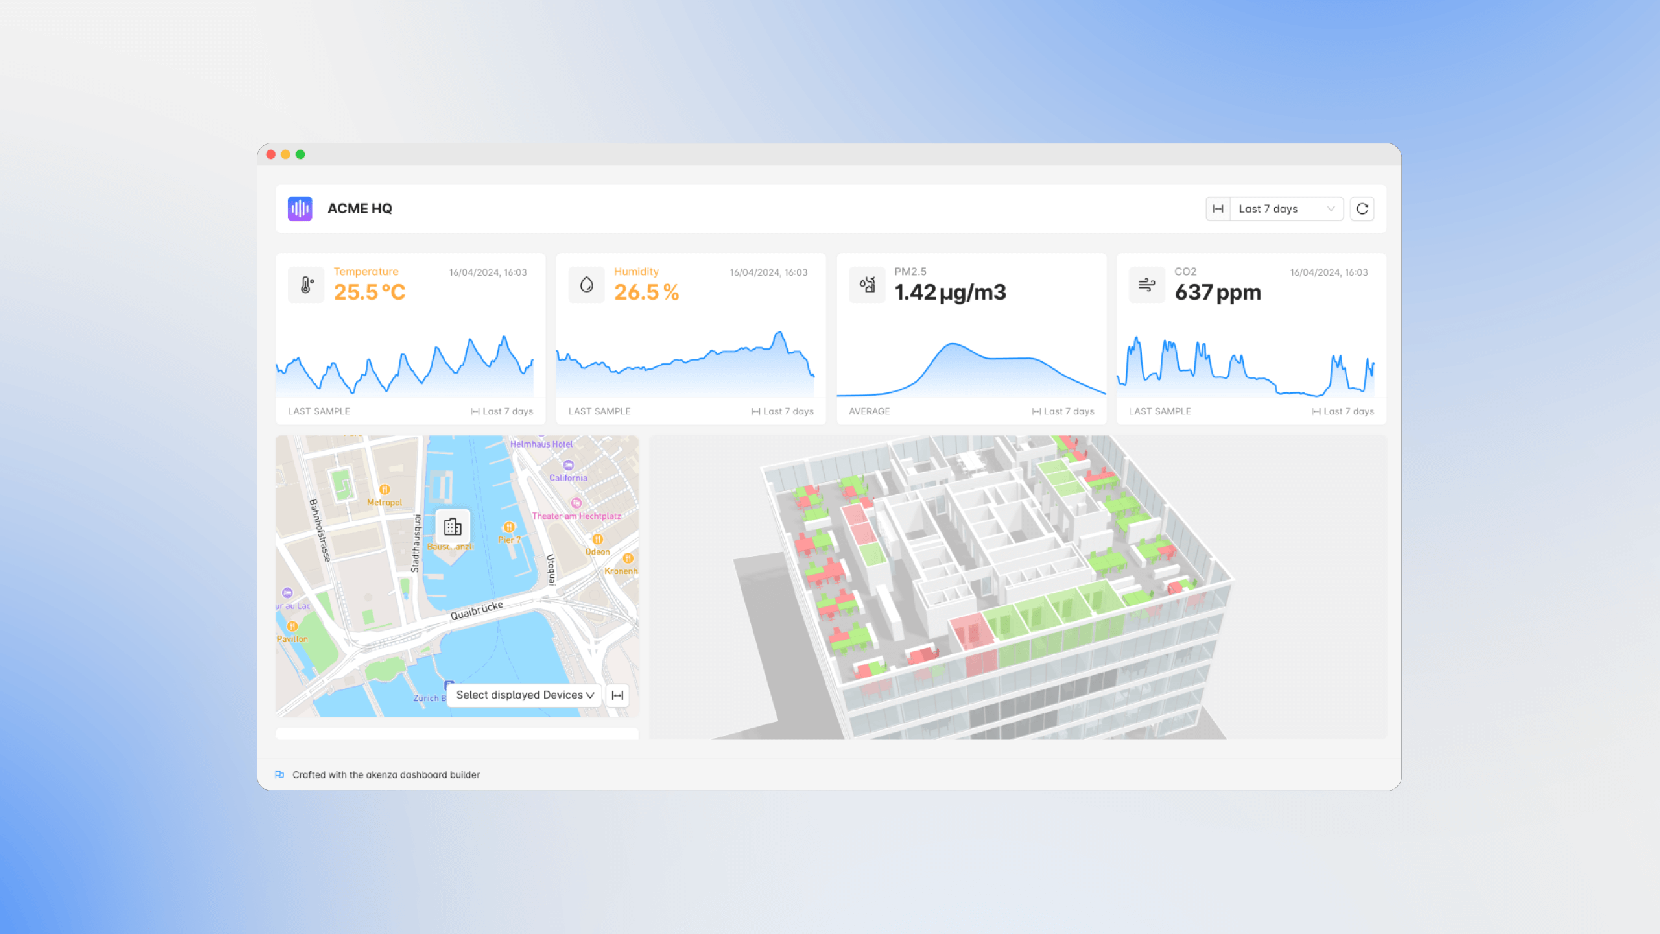Click the akenza logo icon beside ACME HQ
The height and width of the screenshot is (934, 1660).
click(300, 209)
